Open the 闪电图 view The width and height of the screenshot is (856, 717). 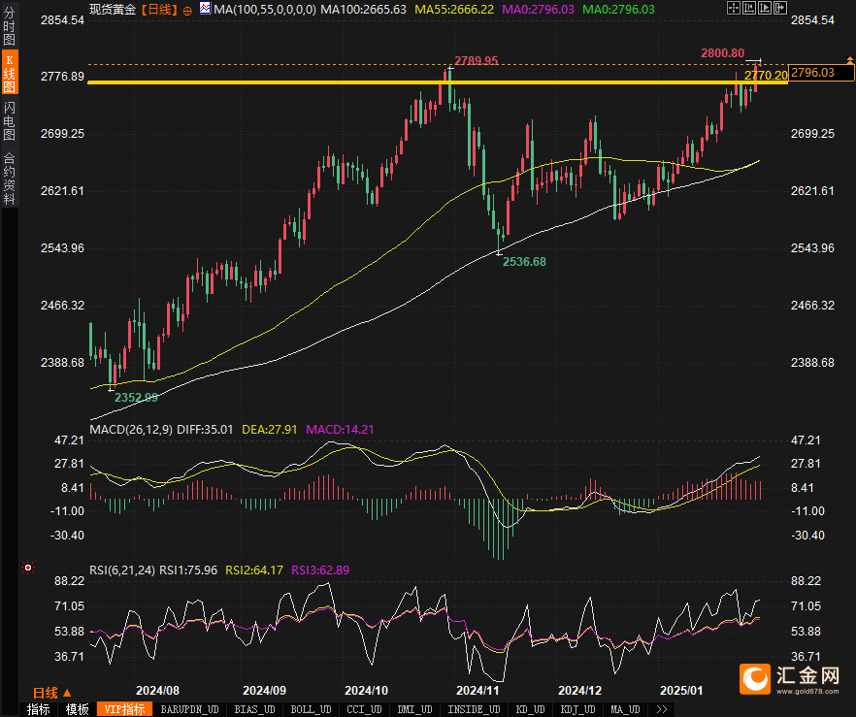click(x=9, y=120)
